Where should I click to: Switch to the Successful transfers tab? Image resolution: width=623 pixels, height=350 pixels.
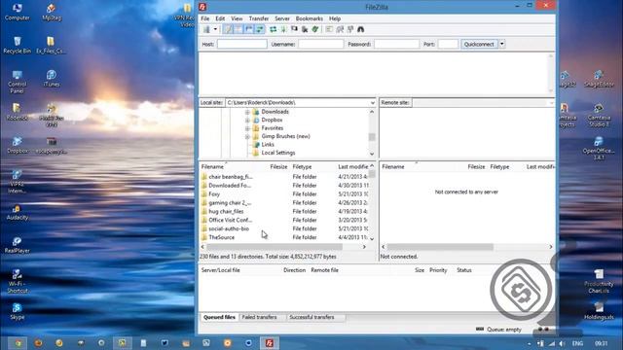click(x=311, y=318)
